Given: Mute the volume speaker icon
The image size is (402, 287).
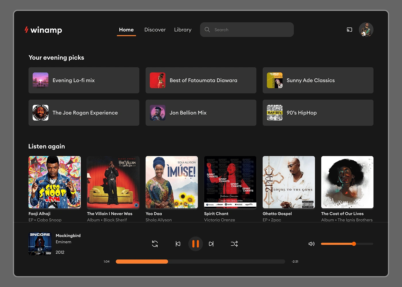Looking at the screenshot, I should (x=312, y=244).
